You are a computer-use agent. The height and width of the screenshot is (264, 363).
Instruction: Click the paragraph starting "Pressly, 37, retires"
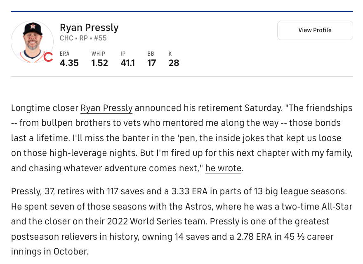181,222
